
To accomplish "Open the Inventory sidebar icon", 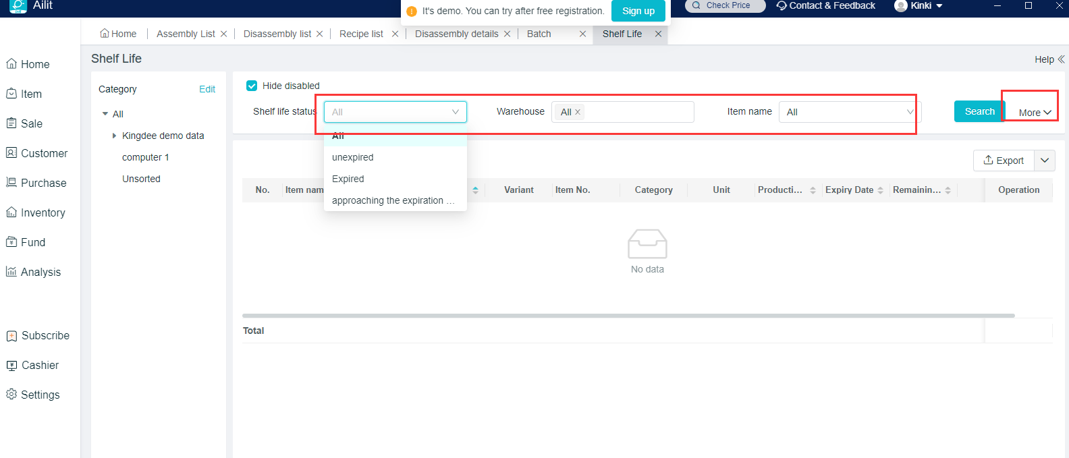I will (11, 212).
